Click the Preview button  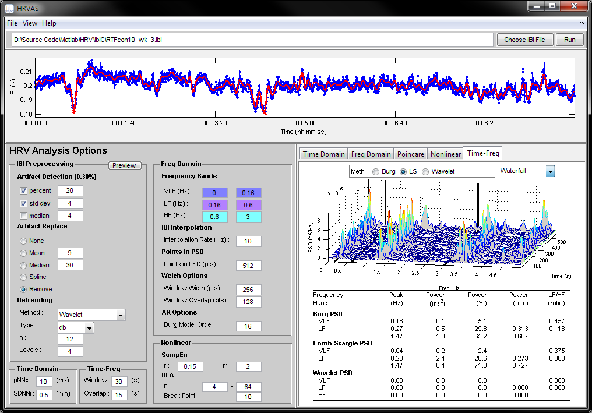124,165
